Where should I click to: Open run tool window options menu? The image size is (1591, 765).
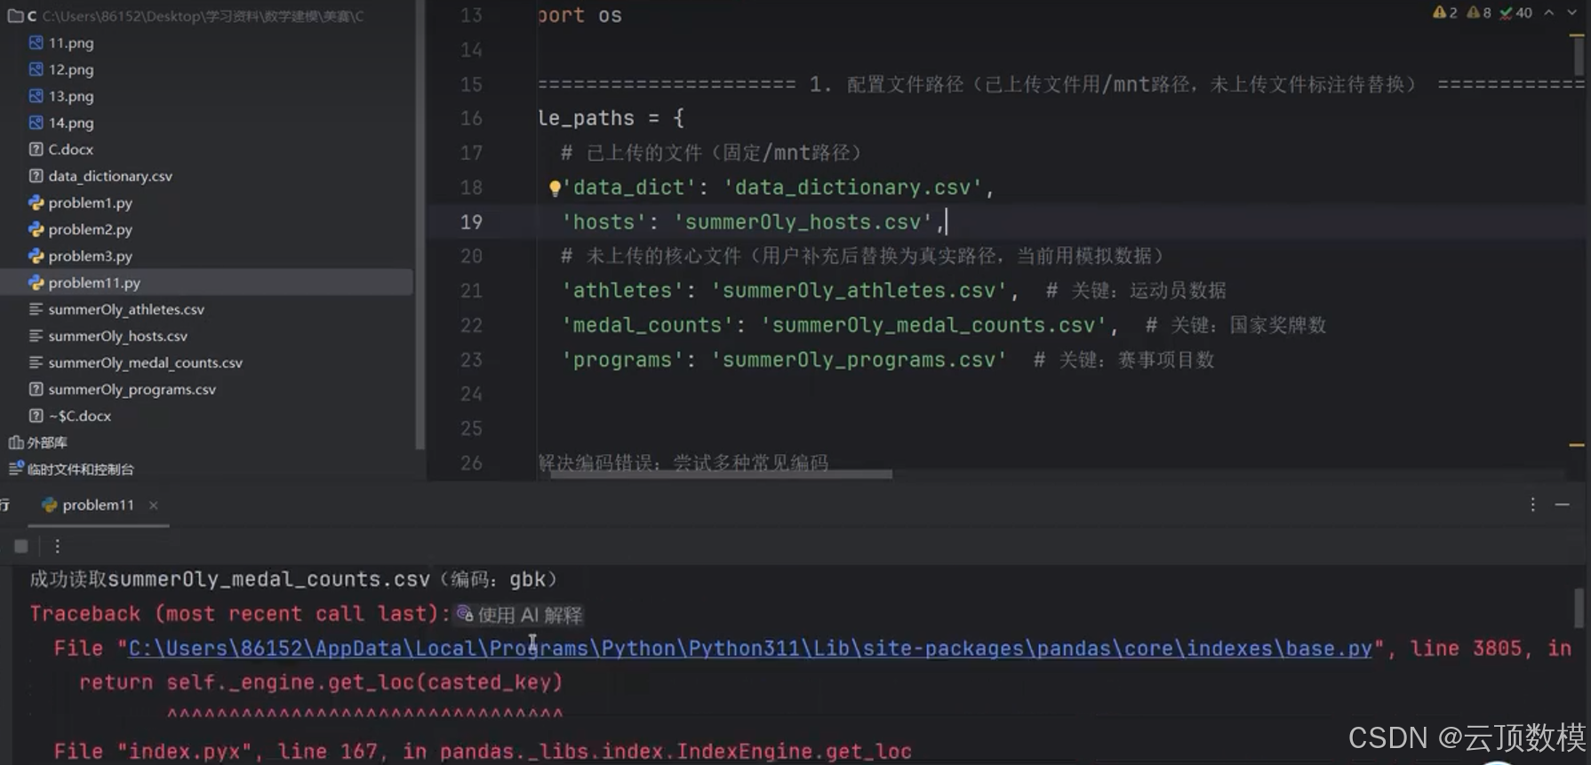tap(1532, 505)
